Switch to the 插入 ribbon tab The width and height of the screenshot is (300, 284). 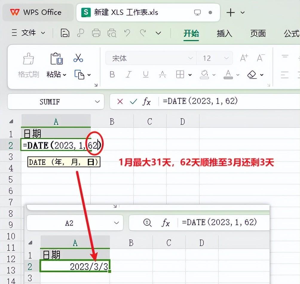point(224,33)
